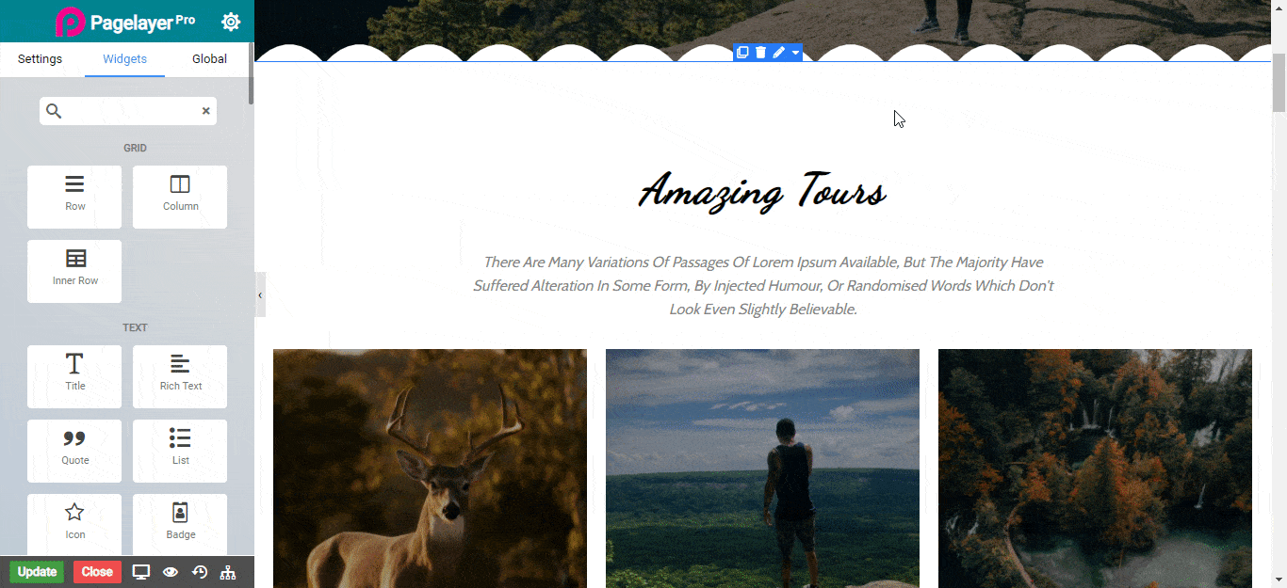Image resolution: width=1287 pixels, height=588 pixels.
Task: Switch to the Settings tab
Action: click(40, 58)
